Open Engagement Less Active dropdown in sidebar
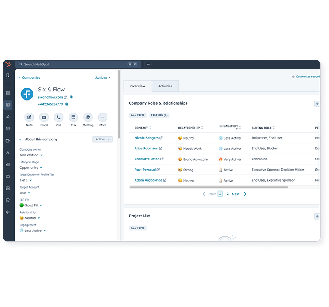329x307 pixels. click(33, 231)
